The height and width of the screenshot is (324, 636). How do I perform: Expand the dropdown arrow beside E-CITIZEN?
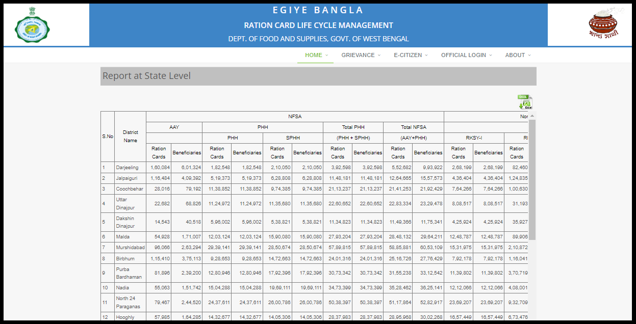pos(426,55)
